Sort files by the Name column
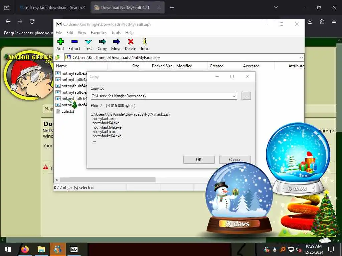The height and width of the screenshot is (256, 342). coord(81,66)
